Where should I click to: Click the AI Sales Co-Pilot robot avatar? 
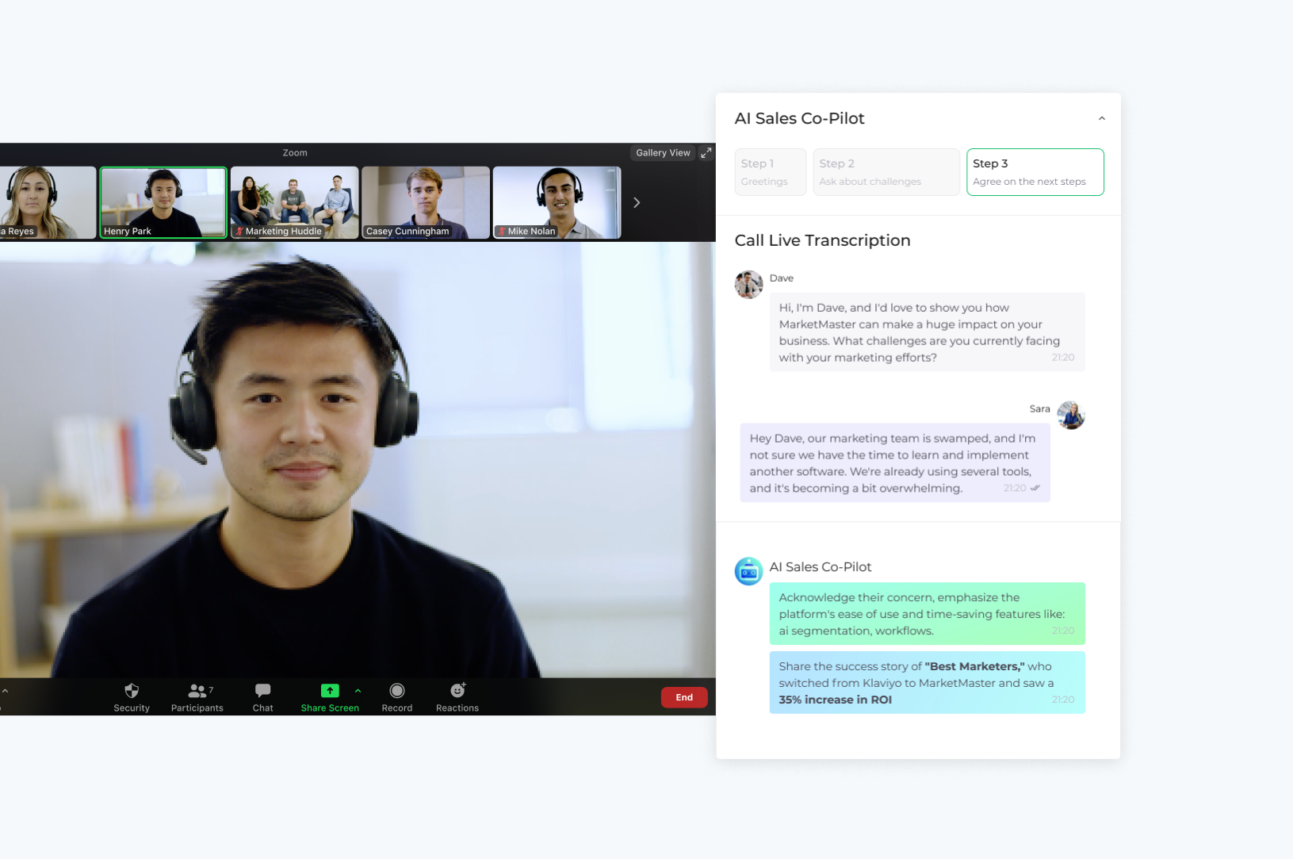(x=748, y=571)
